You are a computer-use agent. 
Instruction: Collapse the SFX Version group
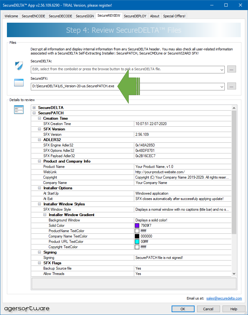[40, 129]
